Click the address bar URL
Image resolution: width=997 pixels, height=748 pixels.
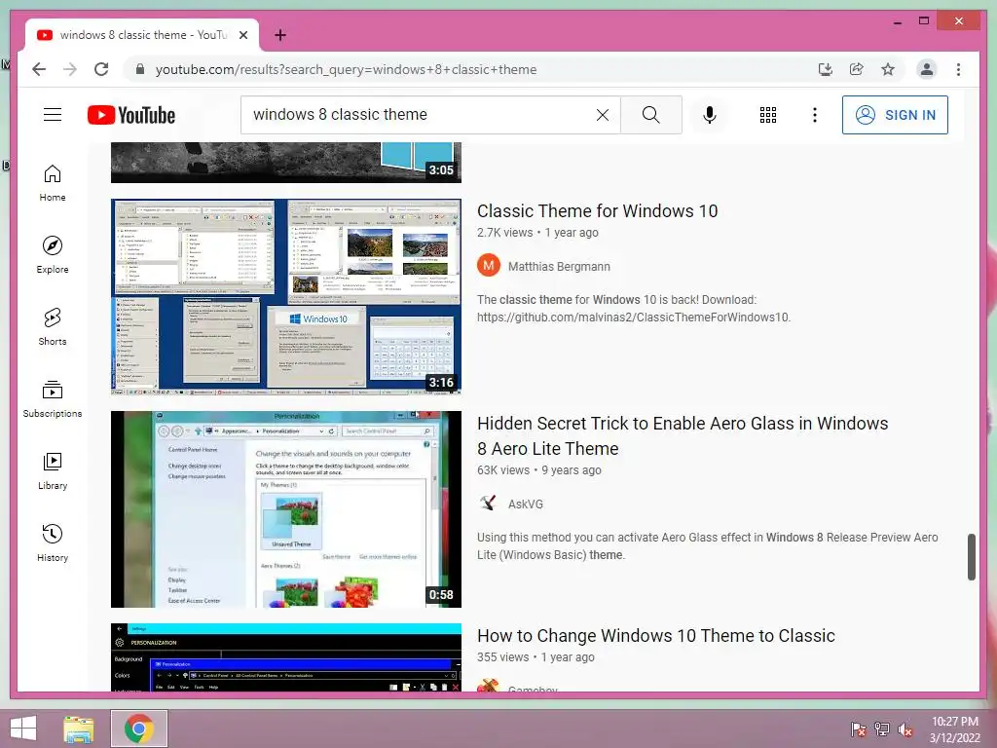(x=346, y=69)
